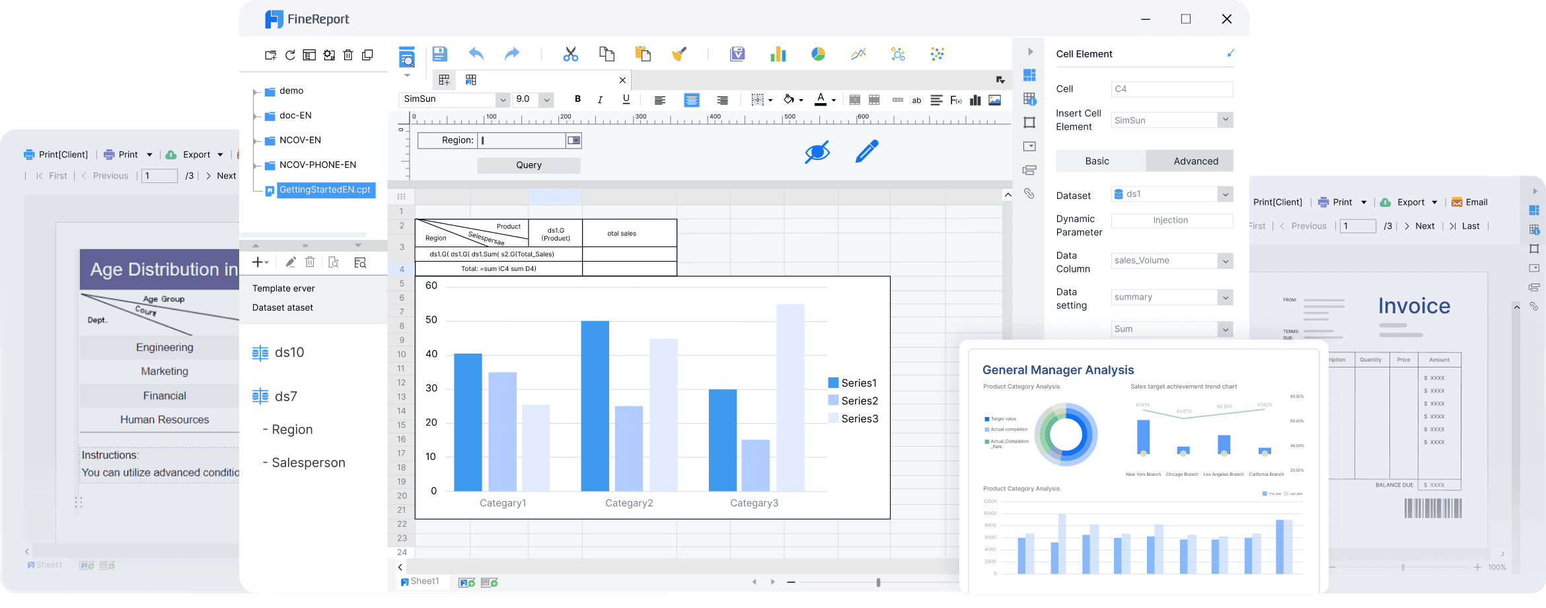
Task: Click the Format Painter brush icon
Action: click(679, 54)
